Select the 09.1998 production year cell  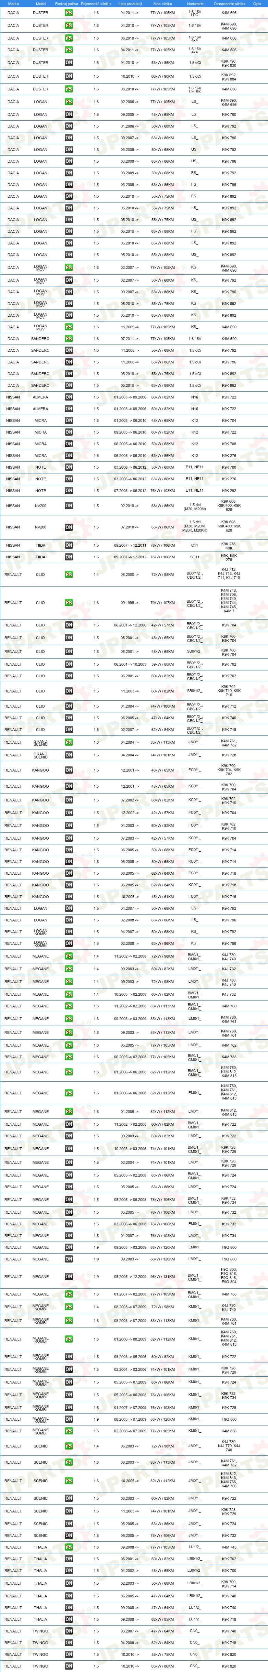130,602
